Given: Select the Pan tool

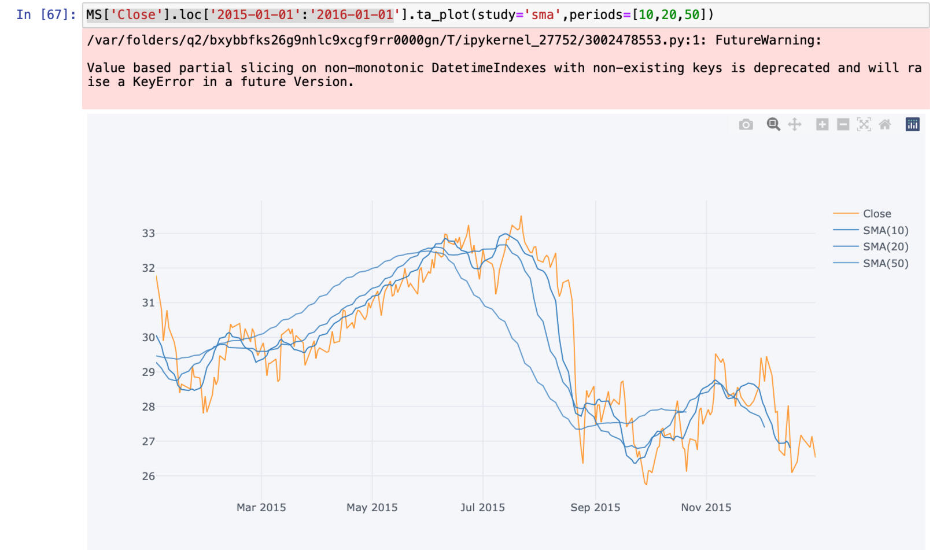Looking at the screenshot, I should pos(795,124).
